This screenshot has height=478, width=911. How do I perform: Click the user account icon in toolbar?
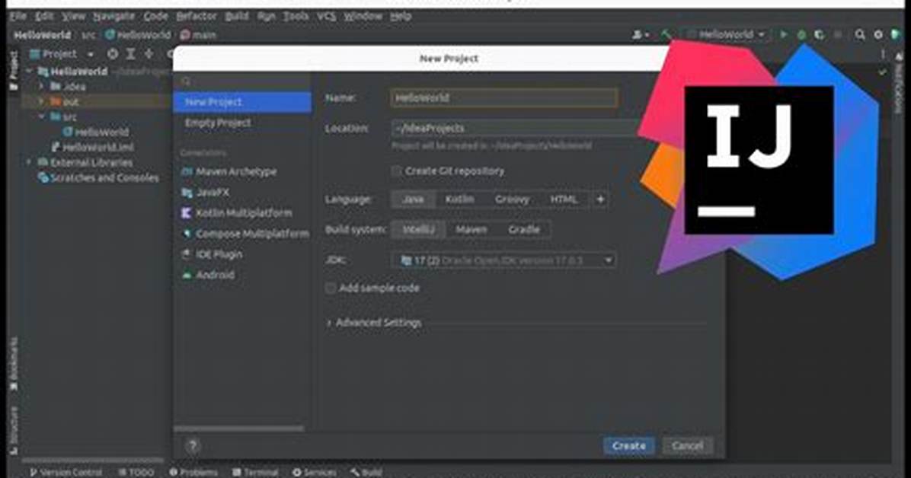(x=641, y=35)
